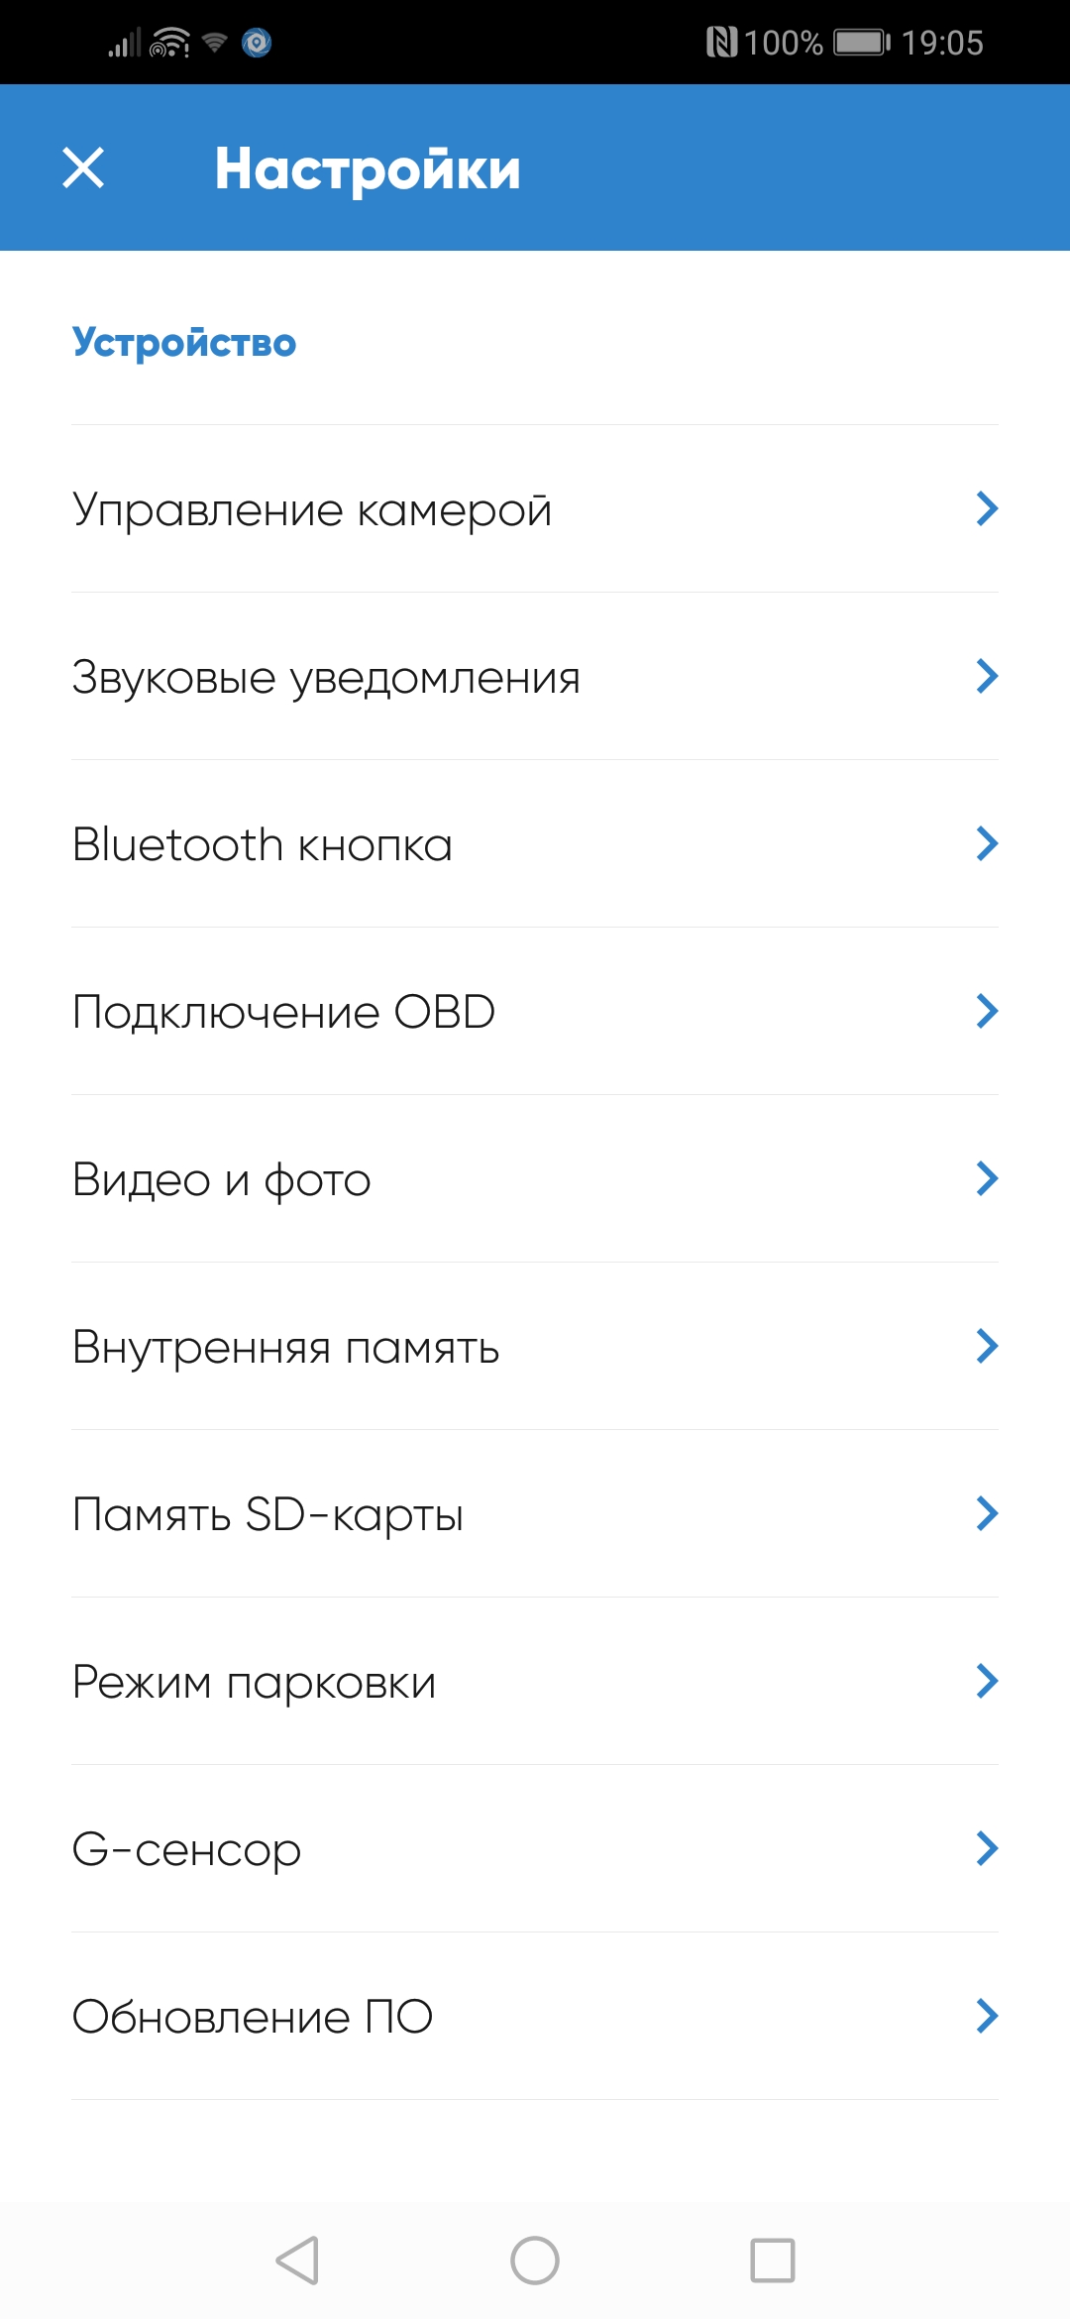Tap the Настройки title text
This screenshot has width=1070, height=2319.
(x=368, y=168)
